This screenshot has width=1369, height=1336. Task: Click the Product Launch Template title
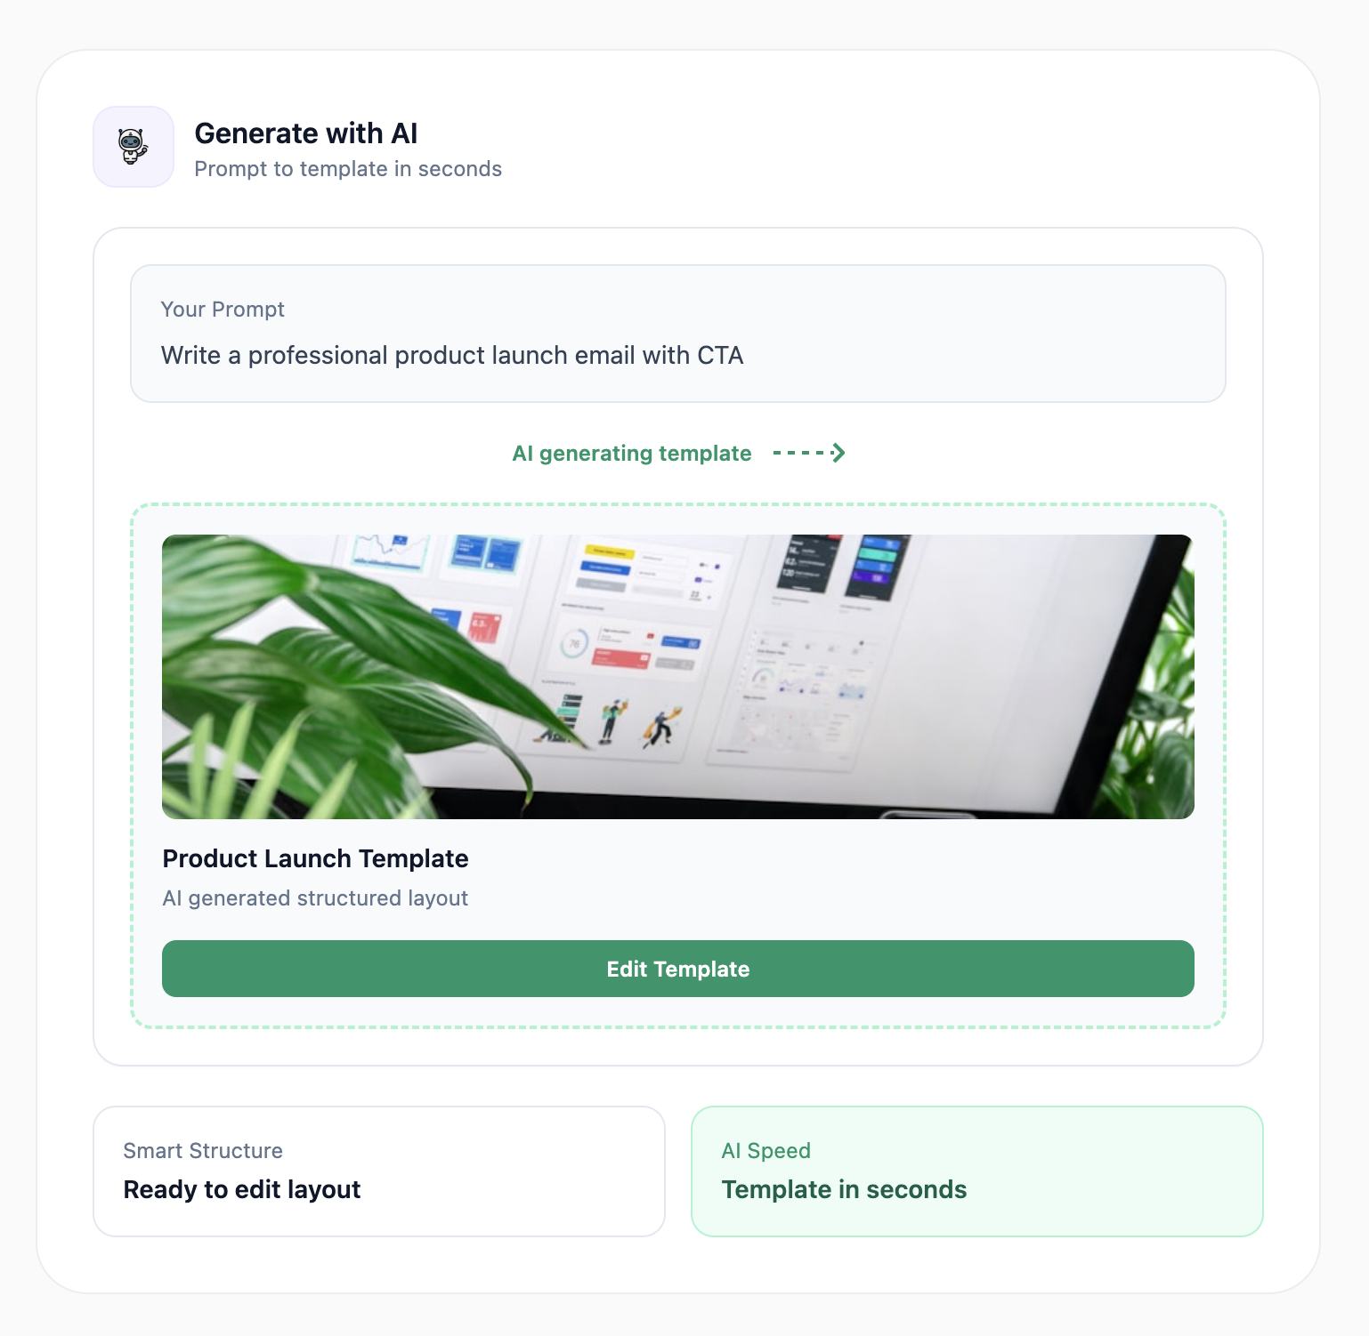click(315, 858)
